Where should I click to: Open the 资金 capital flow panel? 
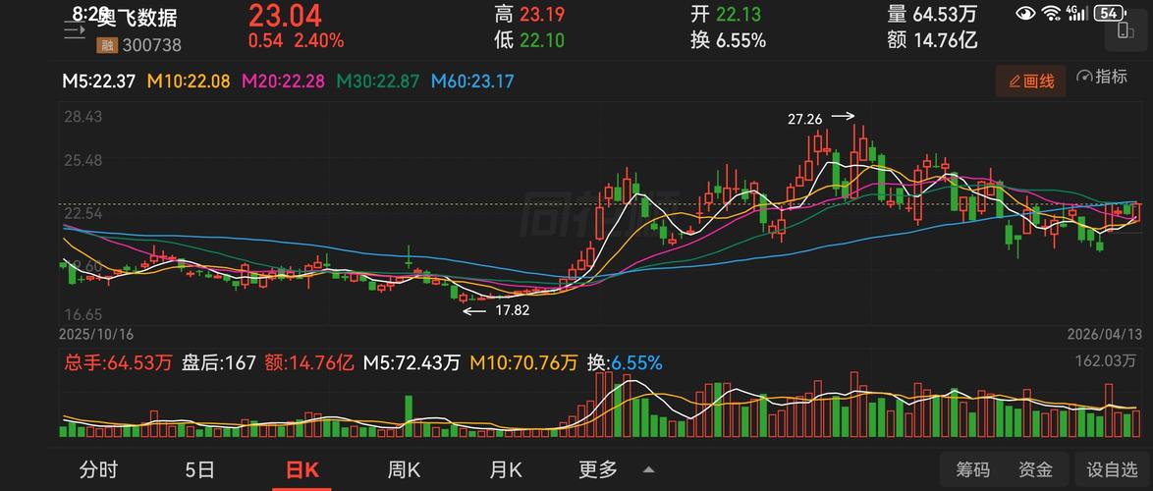click(1035, 469)
